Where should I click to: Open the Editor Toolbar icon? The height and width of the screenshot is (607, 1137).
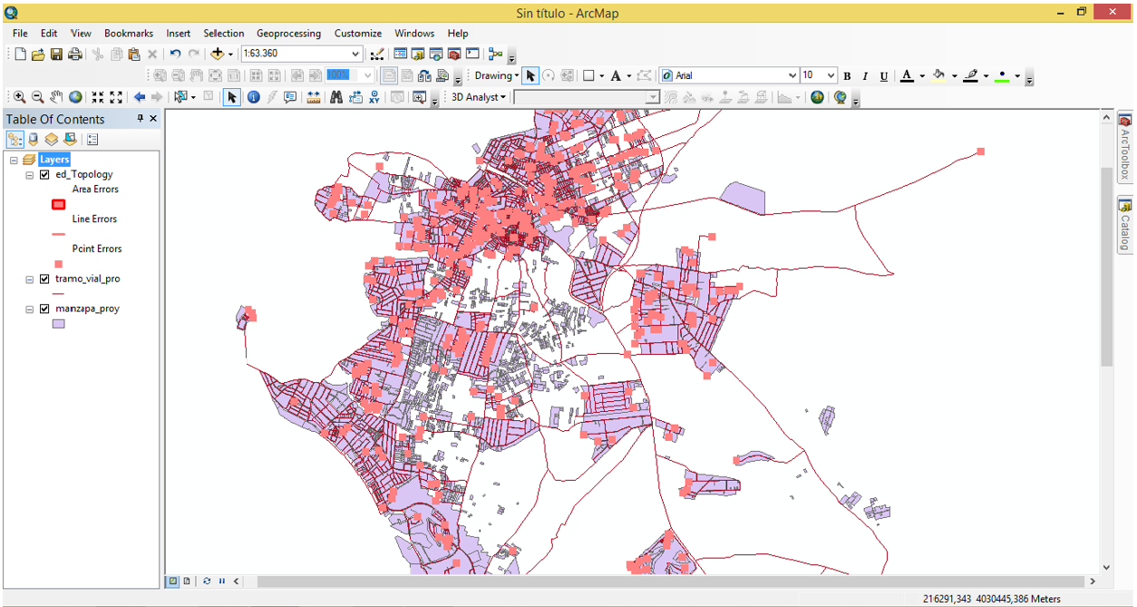pyautogui.click(x=377, y=54)
